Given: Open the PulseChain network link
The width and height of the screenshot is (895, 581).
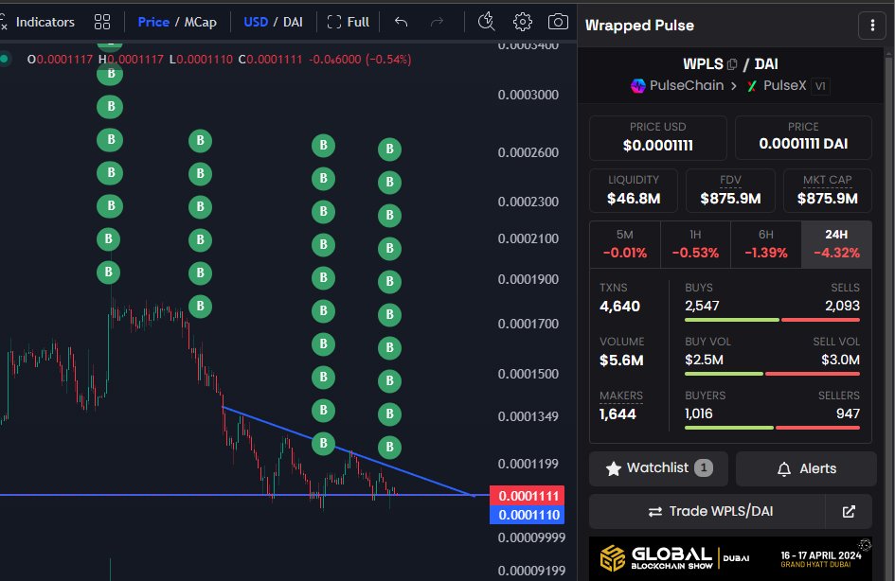Looking at the screenshot, I should click(677, 85).
